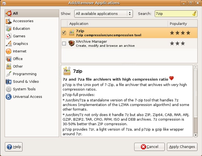The width and height of the screenshot is (202, 156).
Task: Click the Education category icon
Action: click(9, 28)
